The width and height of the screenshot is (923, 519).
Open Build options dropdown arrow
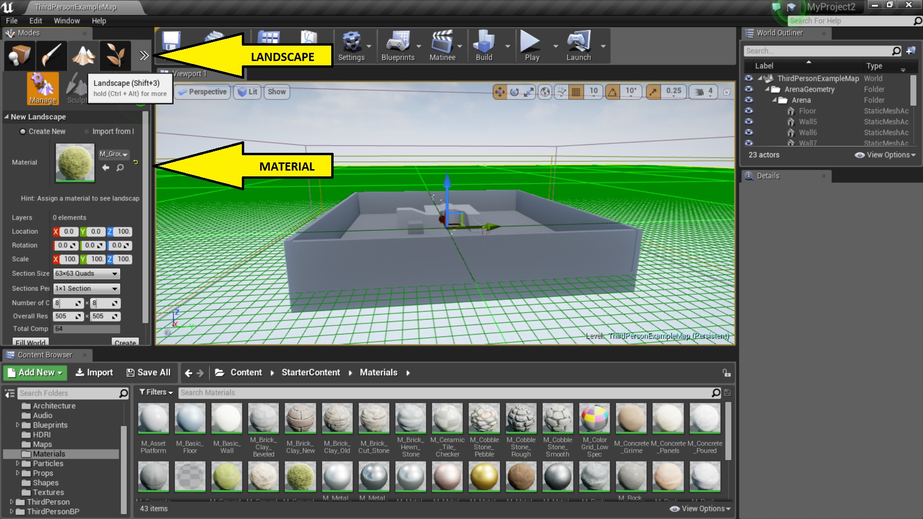point(508,46)
